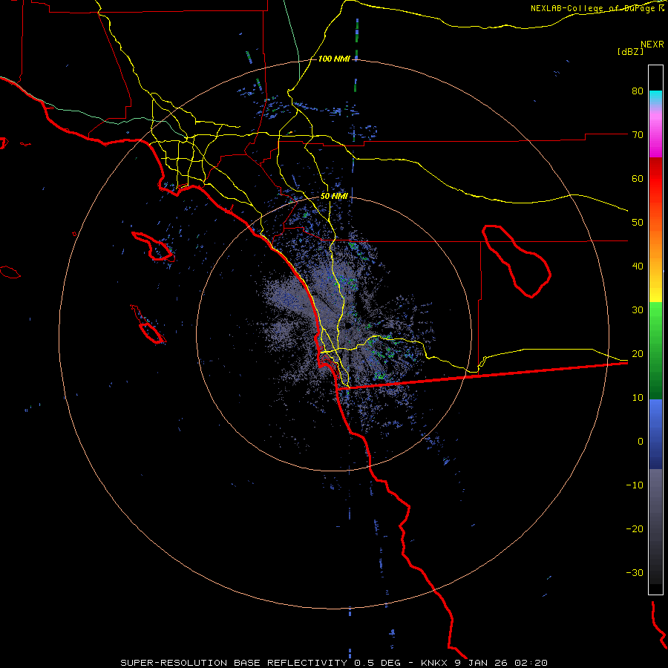Click the "NEXLAB-College of DuPage" credit text

594,8
